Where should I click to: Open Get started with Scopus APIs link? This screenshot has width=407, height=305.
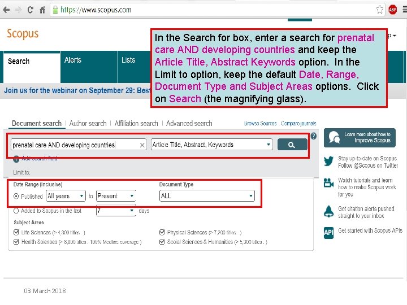pyautogui.click(x=370, y=230)
